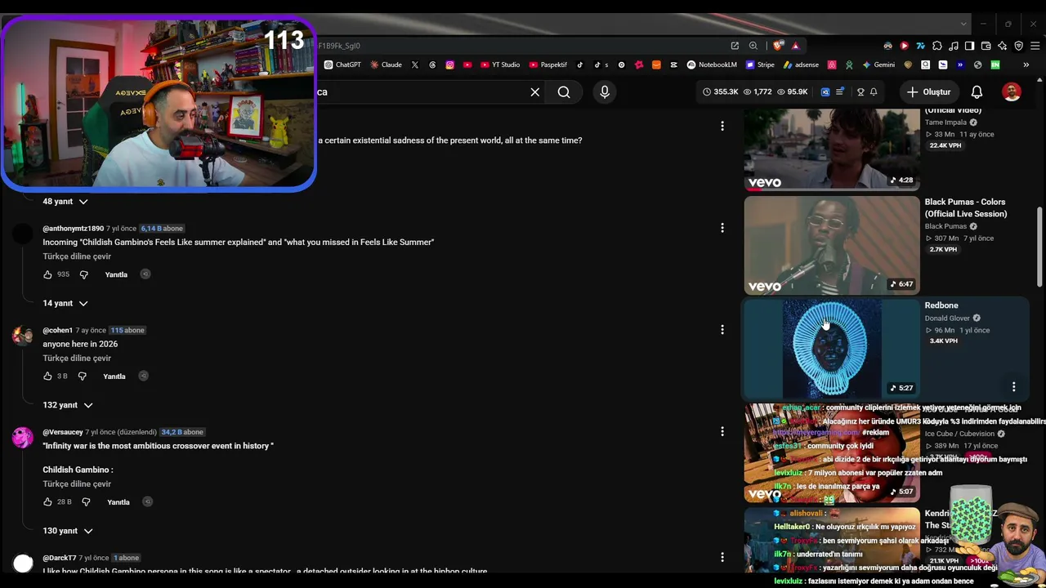This screenshot has width=1046, height=588.
Task: Open Claude bookmark
Action: (x=386, y=65)
